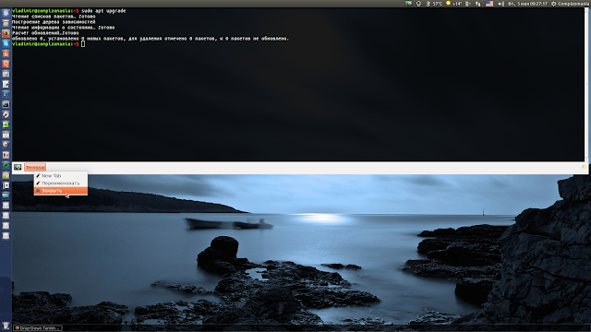Click the yellow icon at tab bar's right end

pos(584,167)
